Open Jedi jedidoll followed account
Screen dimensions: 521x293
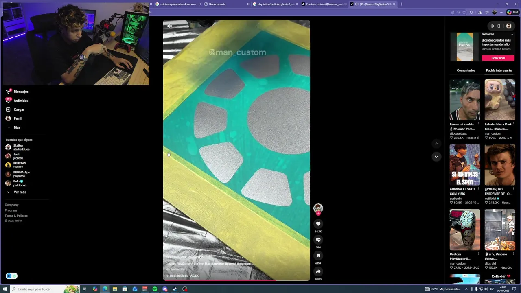point(15,156)
